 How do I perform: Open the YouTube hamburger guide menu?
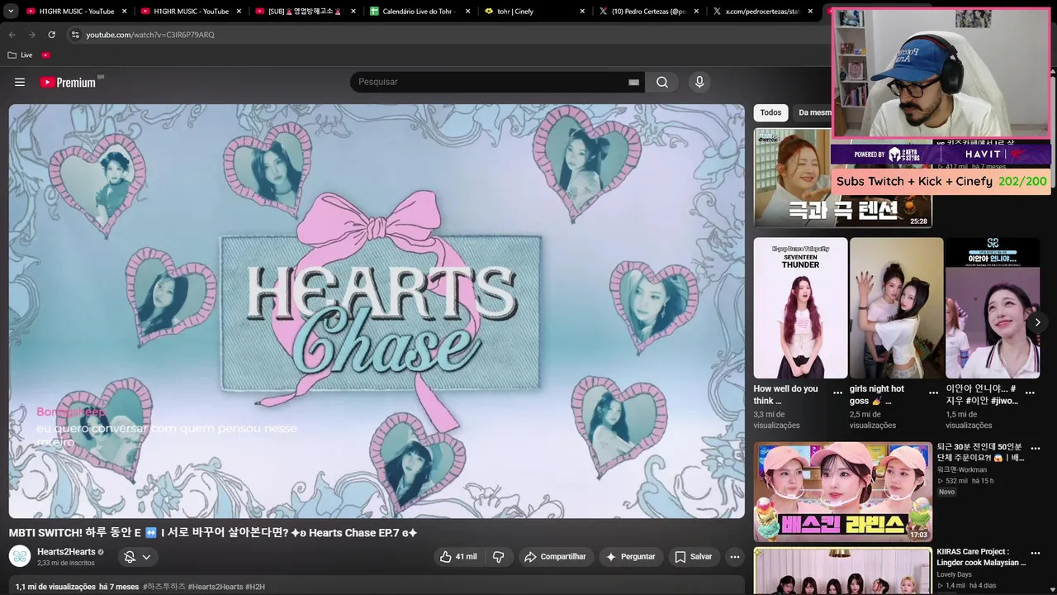tap(20, 82)
